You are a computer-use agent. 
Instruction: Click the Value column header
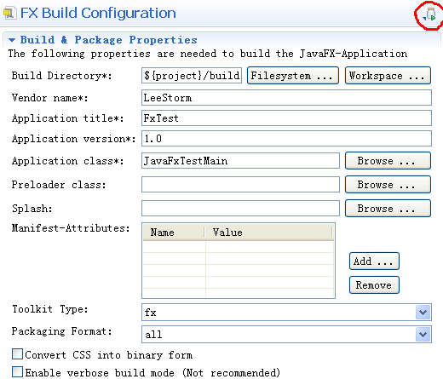coord(268,233)
